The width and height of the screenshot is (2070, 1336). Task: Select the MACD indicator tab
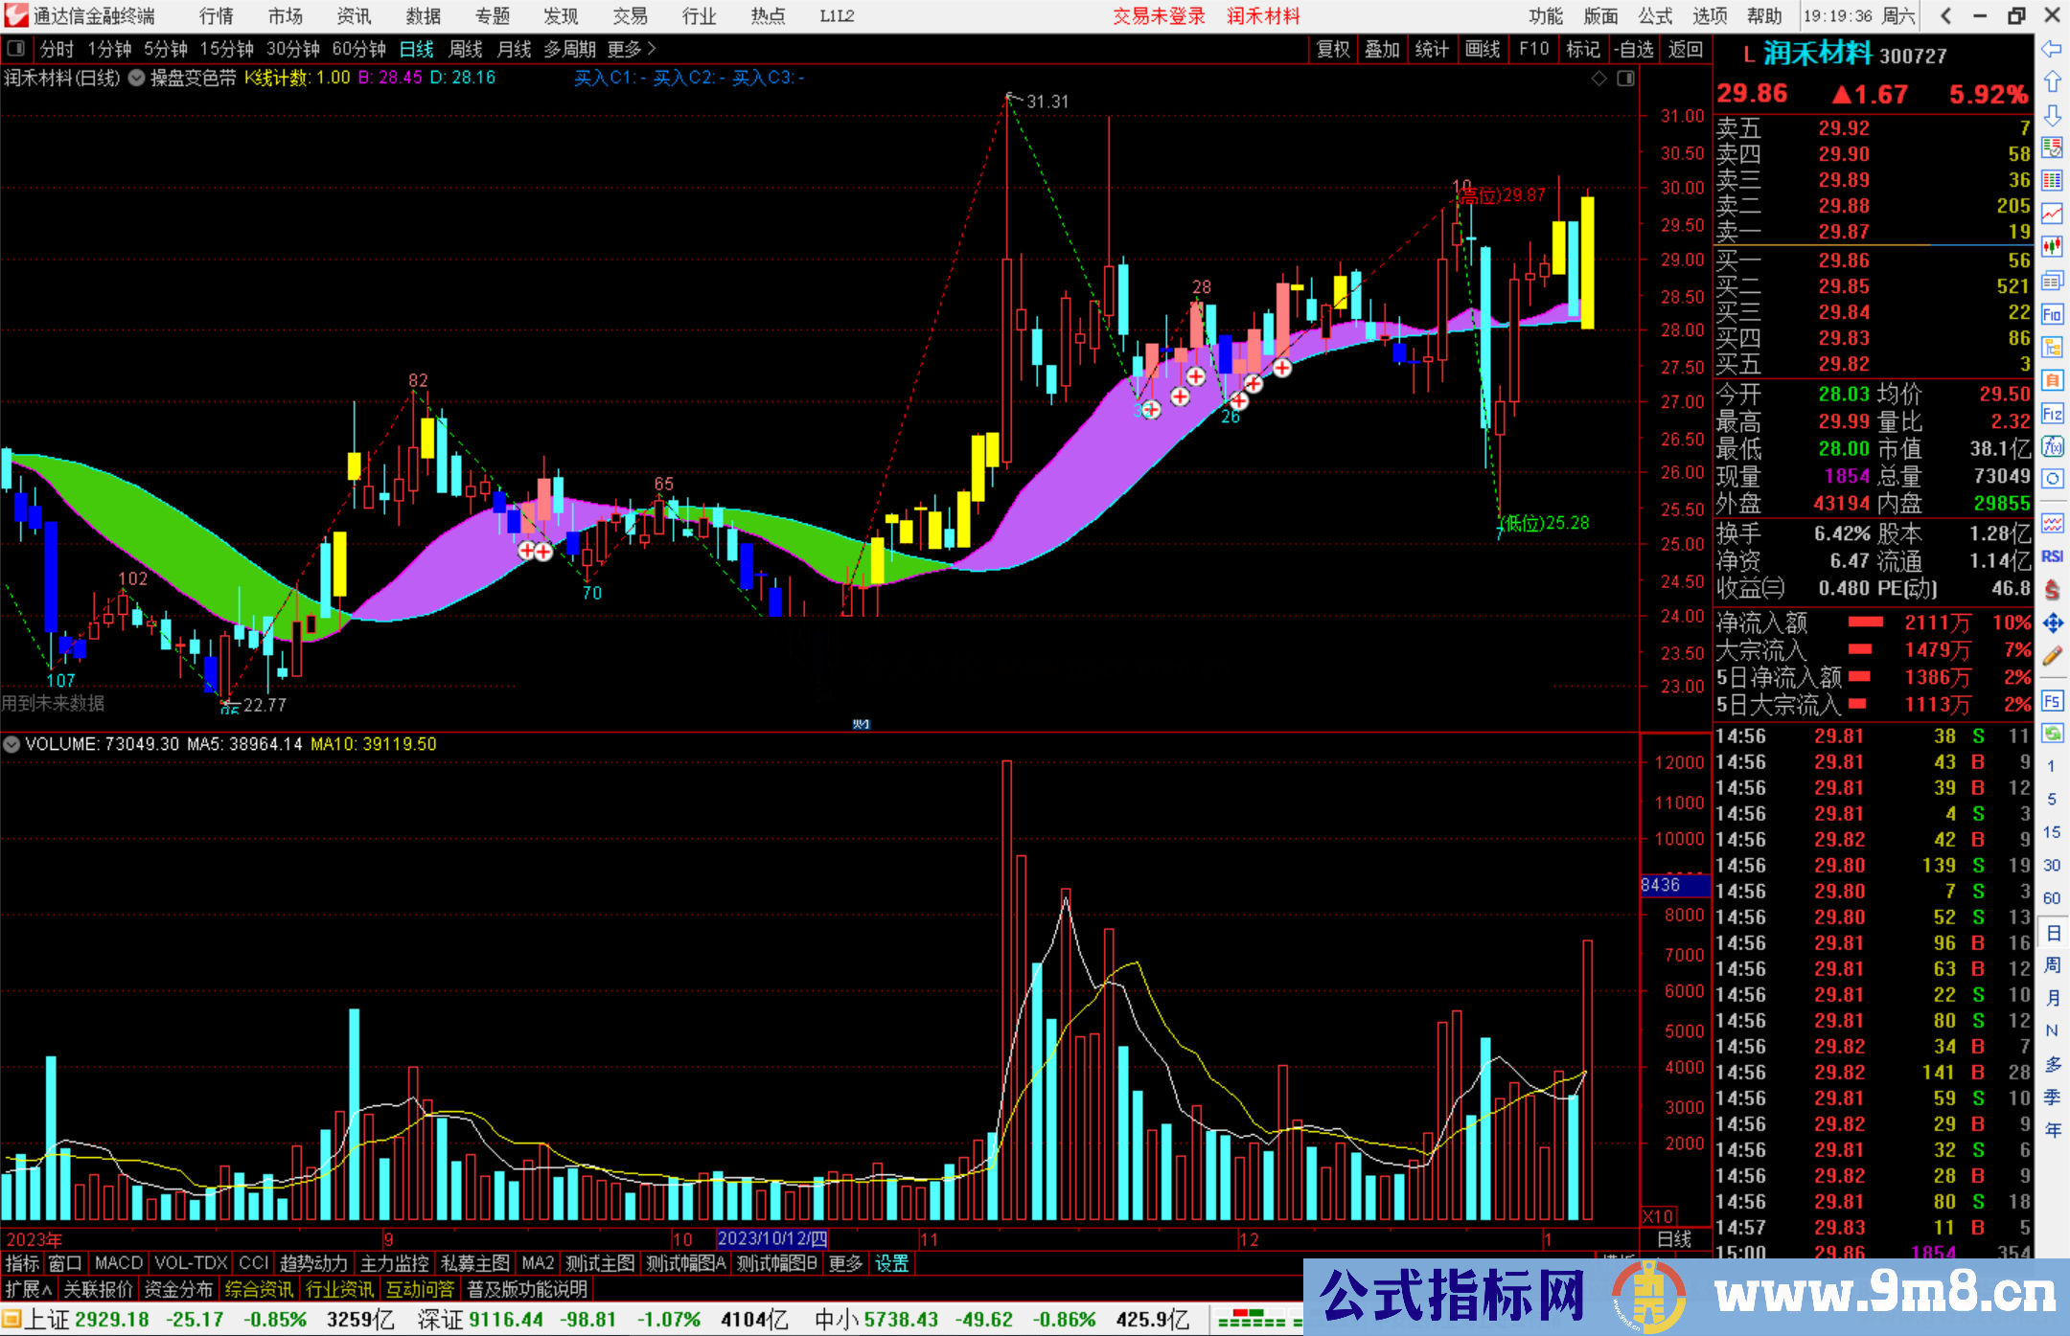(x=118, y=1264)
